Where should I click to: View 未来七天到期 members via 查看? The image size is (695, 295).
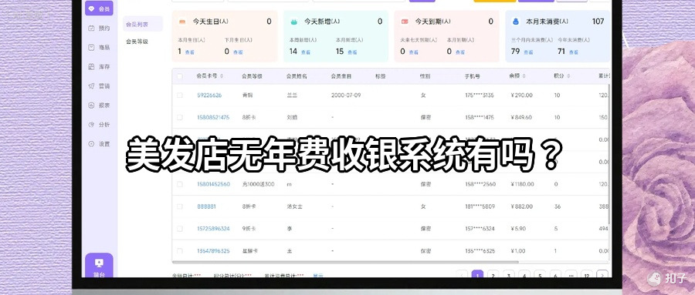pyautogui.click(x=414, y=52)
